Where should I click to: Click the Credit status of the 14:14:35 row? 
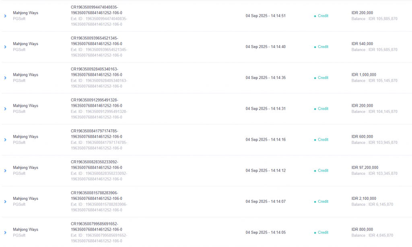[x=323, y=78]
